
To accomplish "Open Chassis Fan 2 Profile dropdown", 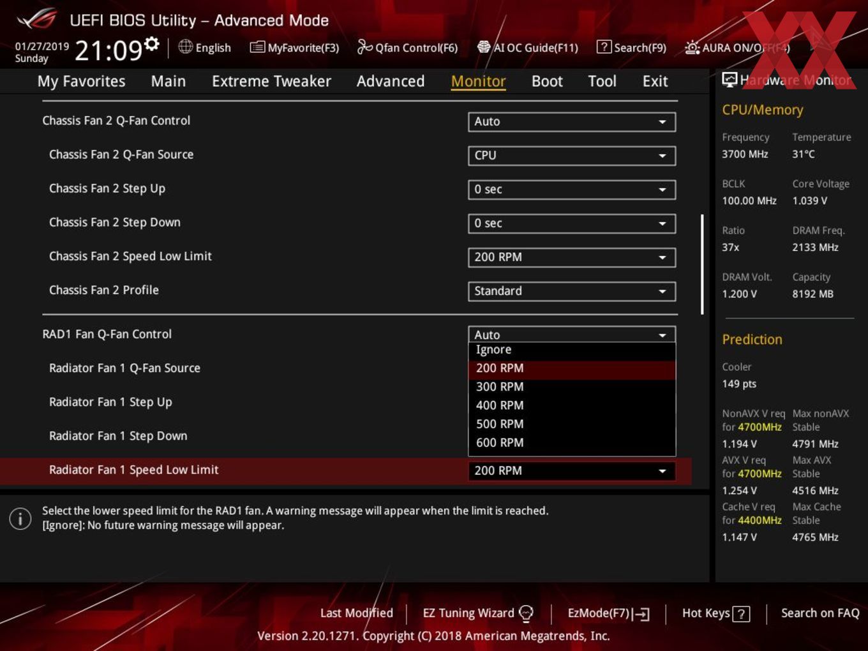I will [x=572, y=290].
